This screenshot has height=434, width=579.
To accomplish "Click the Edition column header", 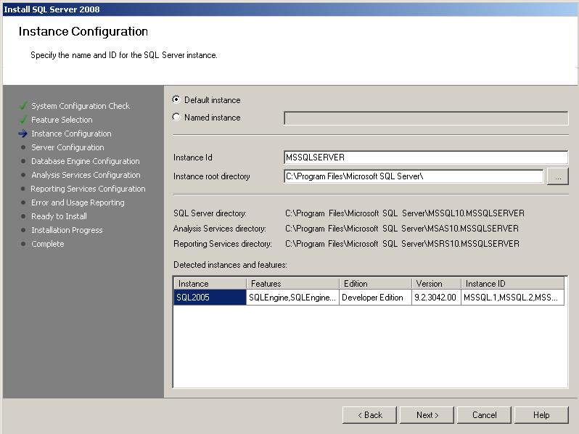I will coord(376,284).
